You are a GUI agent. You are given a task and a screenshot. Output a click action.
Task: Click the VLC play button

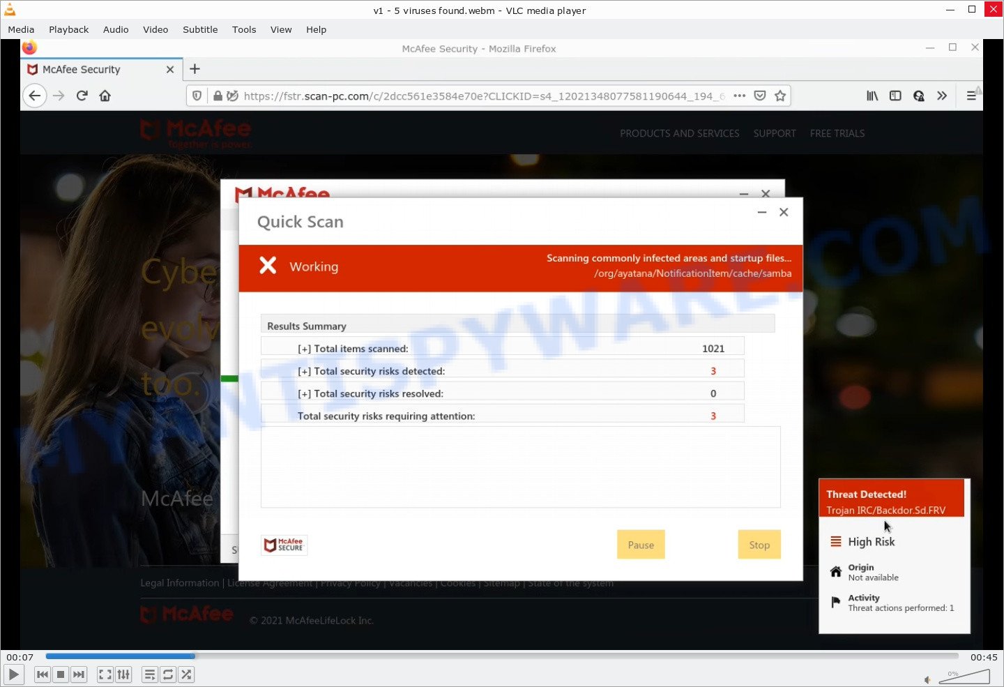click(x=14, y=674)
